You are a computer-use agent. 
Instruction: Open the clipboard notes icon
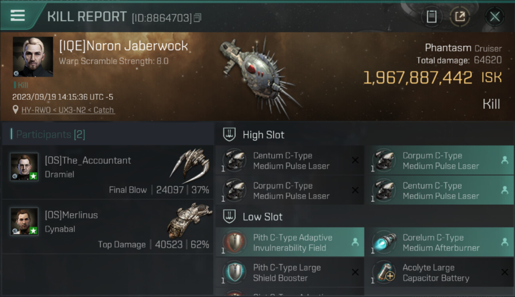(x=431, y=17)
